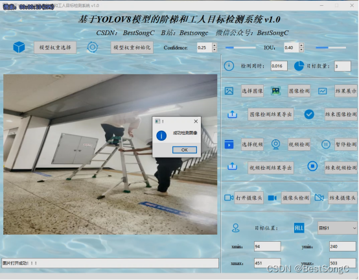This screenshot has width=359, height=280.
Task: Click the open camera outline icon
Action: pos(229,198)
